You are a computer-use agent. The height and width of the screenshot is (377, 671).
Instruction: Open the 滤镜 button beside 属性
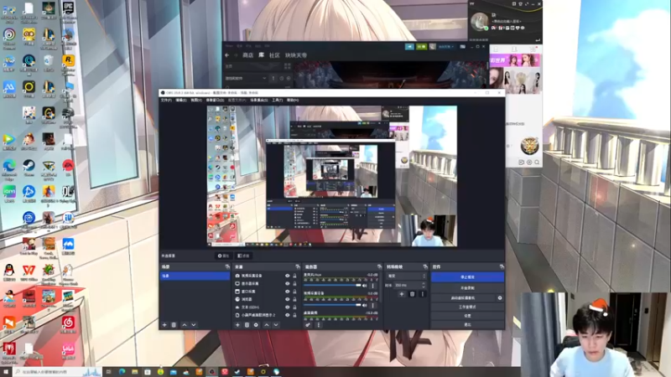243,256
